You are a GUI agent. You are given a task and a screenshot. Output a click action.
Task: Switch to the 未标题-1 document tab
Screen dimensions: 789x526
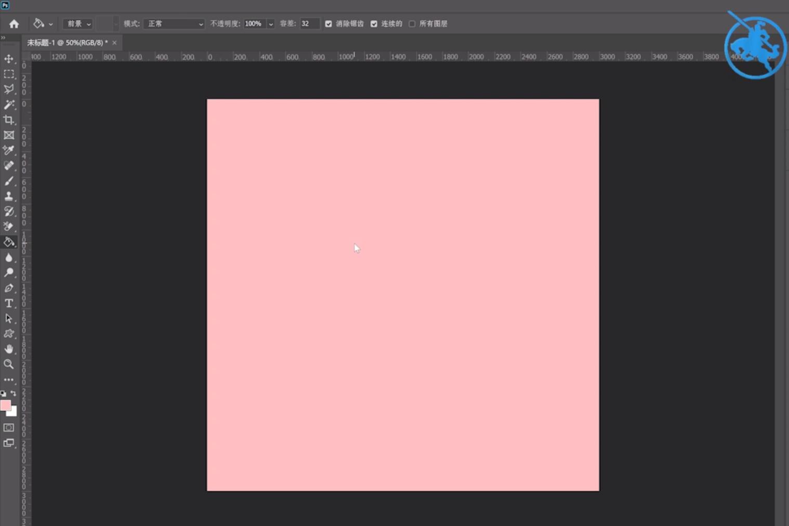[x=68, y=43]
